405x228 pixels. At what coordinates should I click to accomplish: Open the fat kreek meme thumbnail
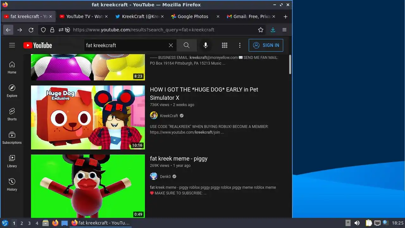coord(88,186)
